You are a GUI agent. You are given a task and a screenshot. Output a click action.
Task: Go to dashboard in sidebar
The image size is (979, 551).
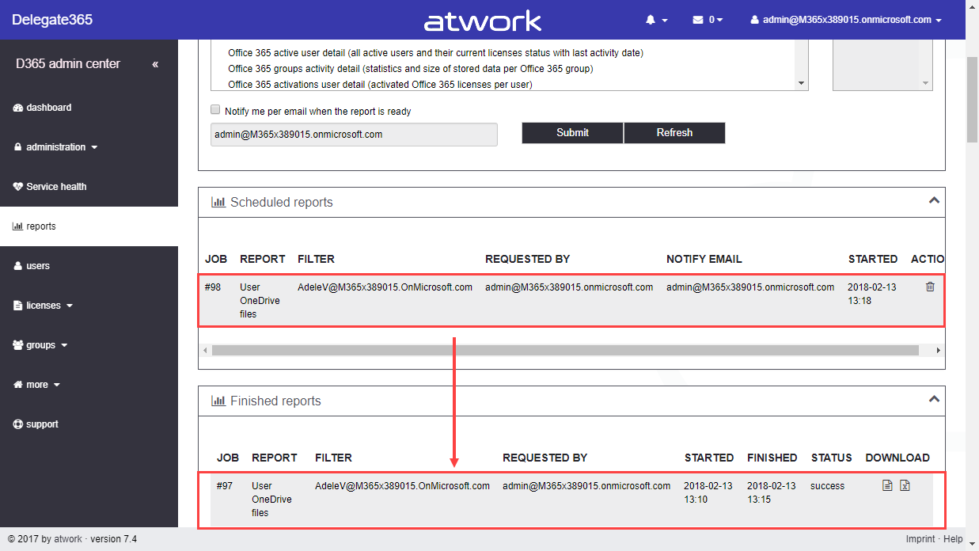48,108
